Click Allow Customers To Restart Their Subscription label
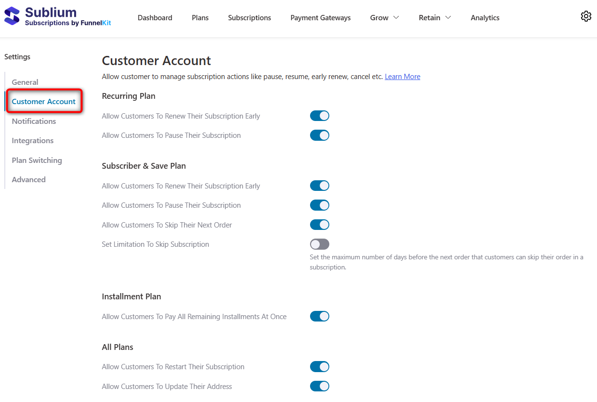 pos(173,367)
